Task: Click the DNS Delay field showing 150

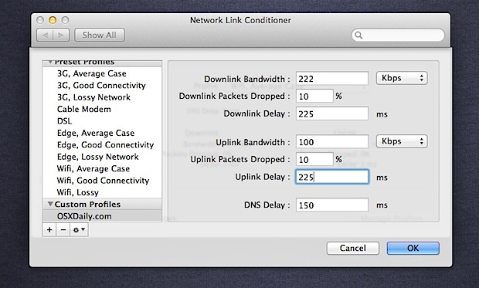Action: pyautogui.click(x=332, y=205)
